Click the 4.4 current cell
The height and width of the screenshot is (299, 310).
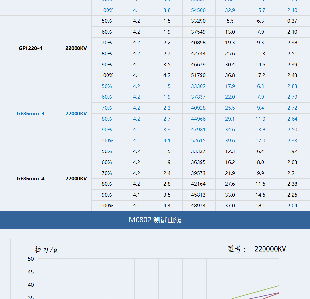point(167,205)
